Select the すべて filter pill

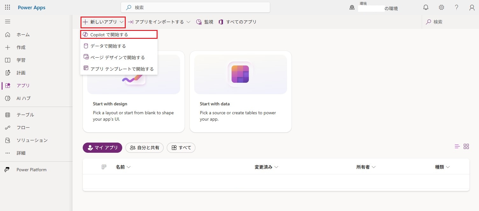click(181, 148)
